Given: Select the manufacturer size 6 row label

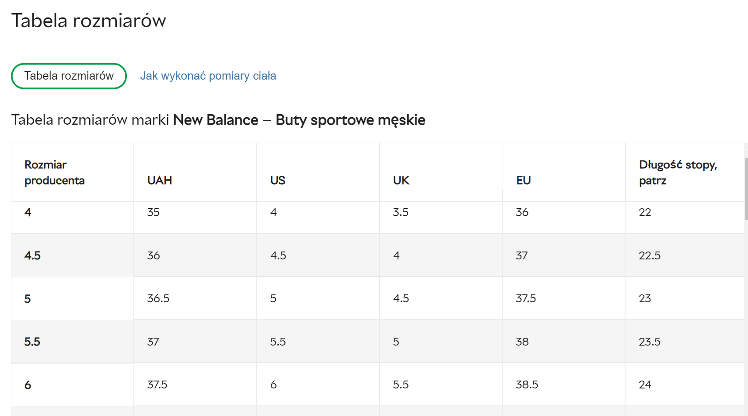Looking at the screenshot, I should [28, 385].
